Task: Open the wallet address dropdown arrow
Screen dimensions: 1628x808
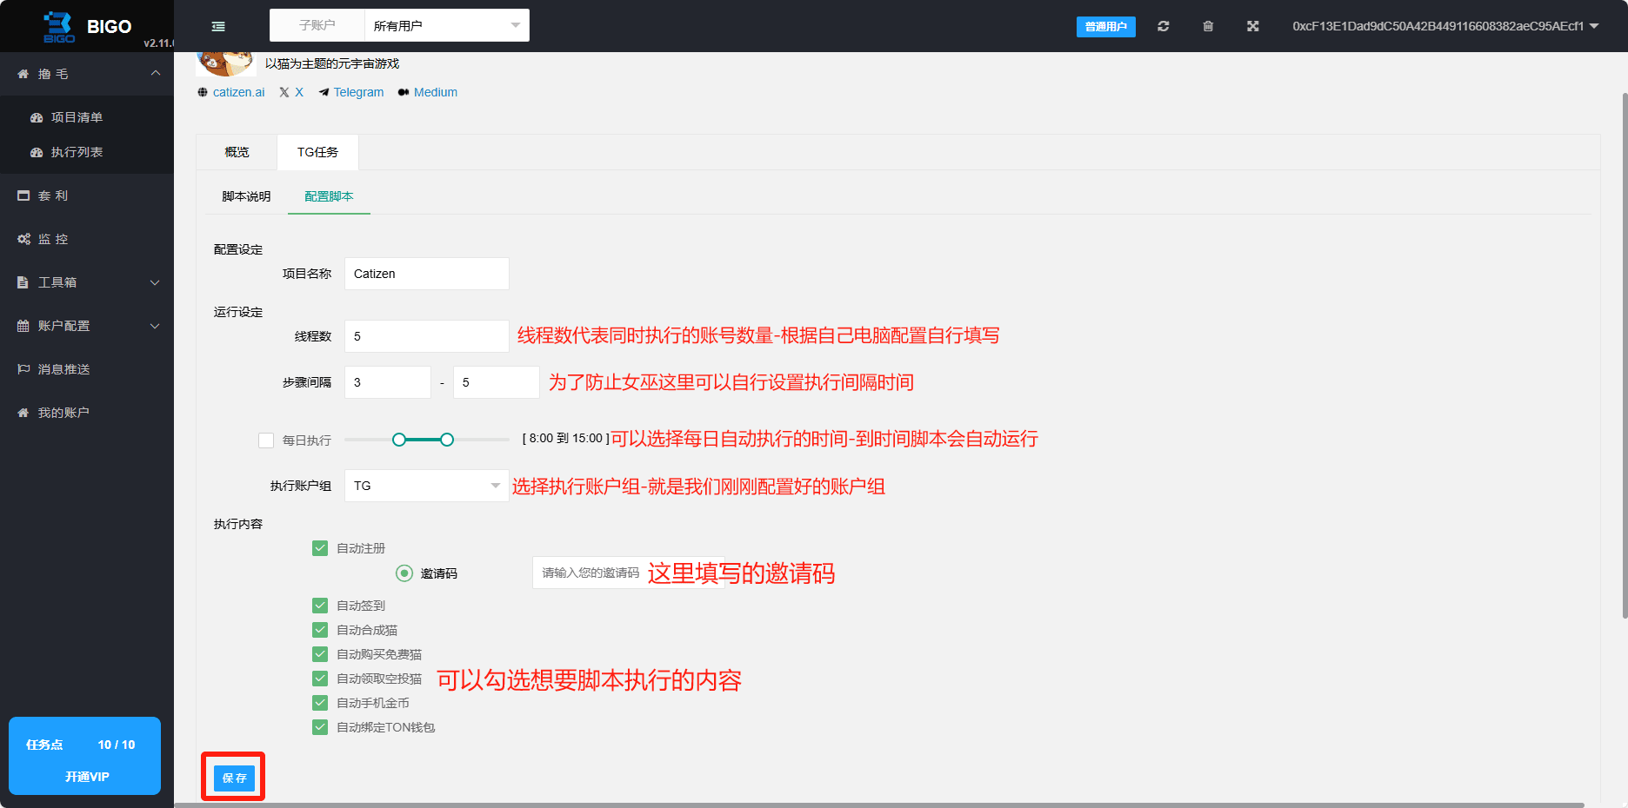Action: (x=1594, y=26)
